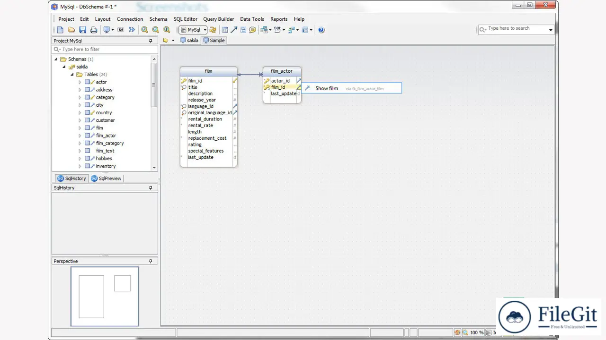606x340 pixels.
Task: Click the blue help question mark icon
Action: [x=321, y=30]
